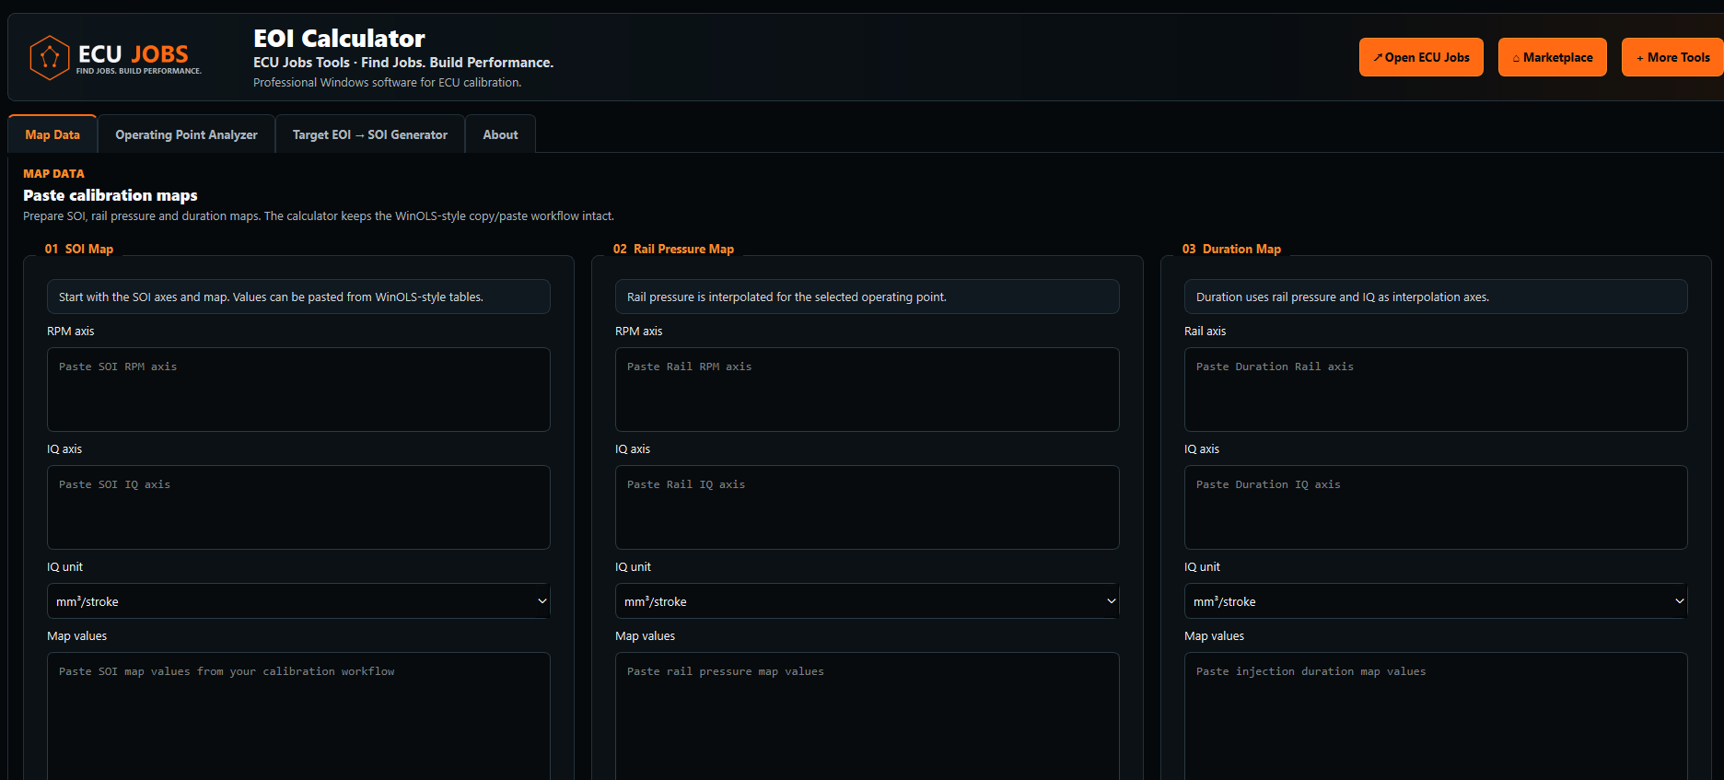This screenshot has height=780, width=1724.
Task: Select the Map Data tab
Action: [52, 134]
